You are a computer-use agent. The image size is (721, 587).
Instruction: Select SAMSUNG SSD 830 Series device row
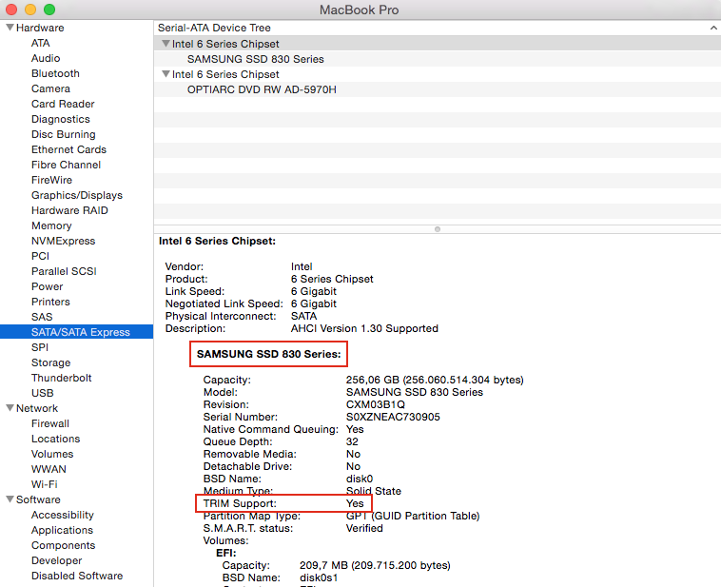point(438,59)
